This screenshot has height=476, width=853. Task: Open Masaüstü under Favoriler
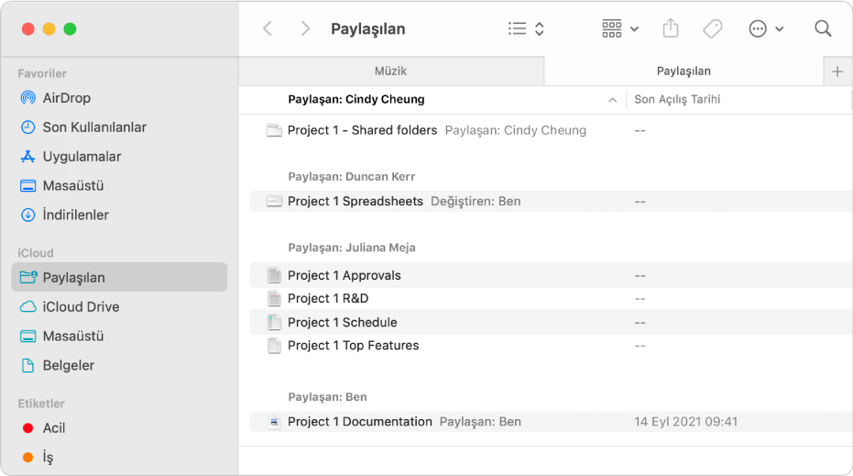pyautogui.click(x=73, y=185)
